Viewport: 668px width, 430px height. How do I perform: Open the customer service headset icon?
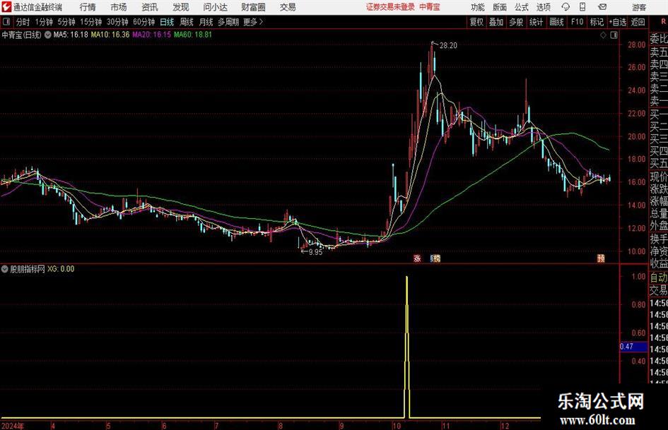tap(566, 7)
